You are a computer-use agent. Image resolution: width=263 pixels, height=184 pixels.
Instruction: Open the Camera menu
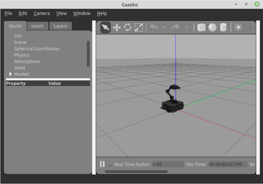click(x=42, y=13)
